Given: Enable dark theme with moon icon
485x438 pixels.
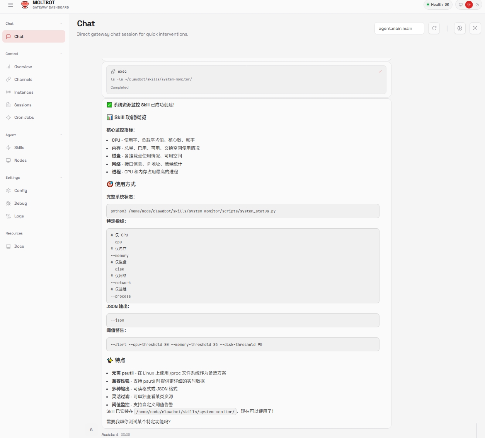Looking at the screenshot, I should pos(477,5).
